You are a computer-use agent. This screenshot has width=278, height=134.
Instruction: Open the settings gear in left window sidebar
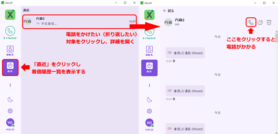click(x=10, y=111)
